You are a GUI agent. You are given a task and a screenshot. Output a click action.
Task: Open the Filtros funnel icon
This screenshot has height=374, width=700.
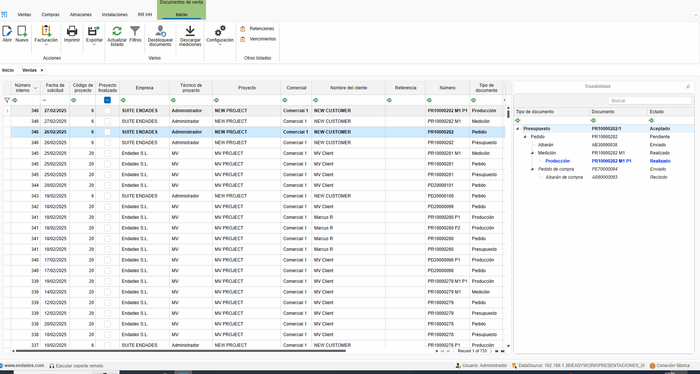pos(135,31)
